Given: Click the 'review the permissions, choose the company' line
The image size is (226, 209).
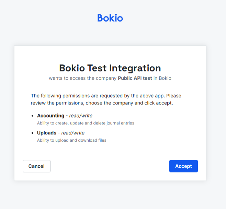Looking at the screenshot, I should [x=102, y=103].
